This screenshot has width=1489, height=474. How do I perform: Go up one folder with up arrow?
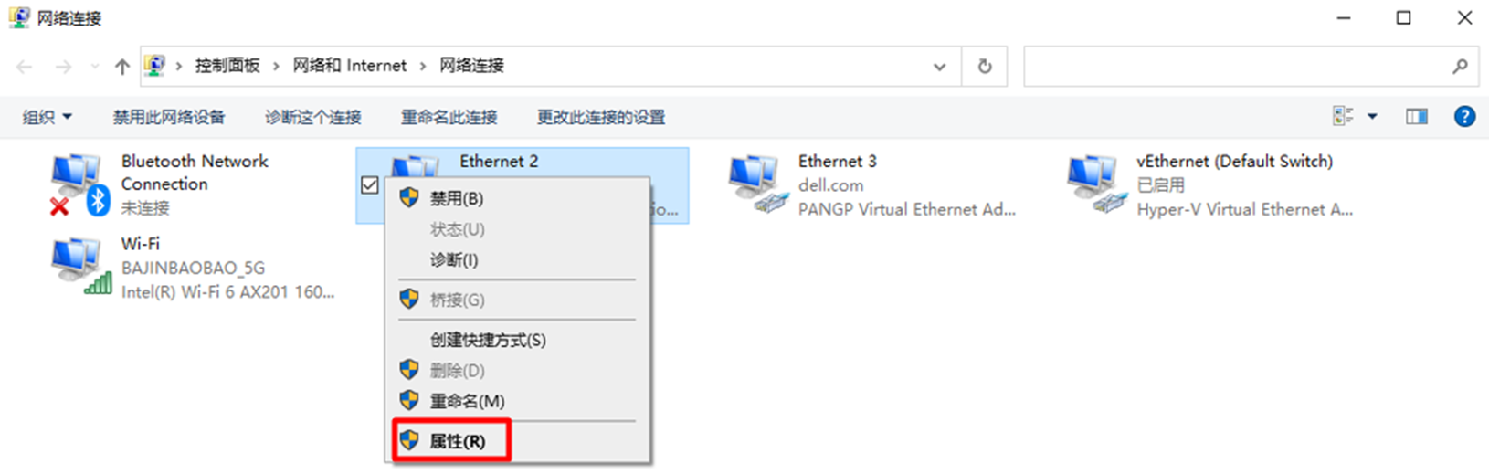coord(122,66)
